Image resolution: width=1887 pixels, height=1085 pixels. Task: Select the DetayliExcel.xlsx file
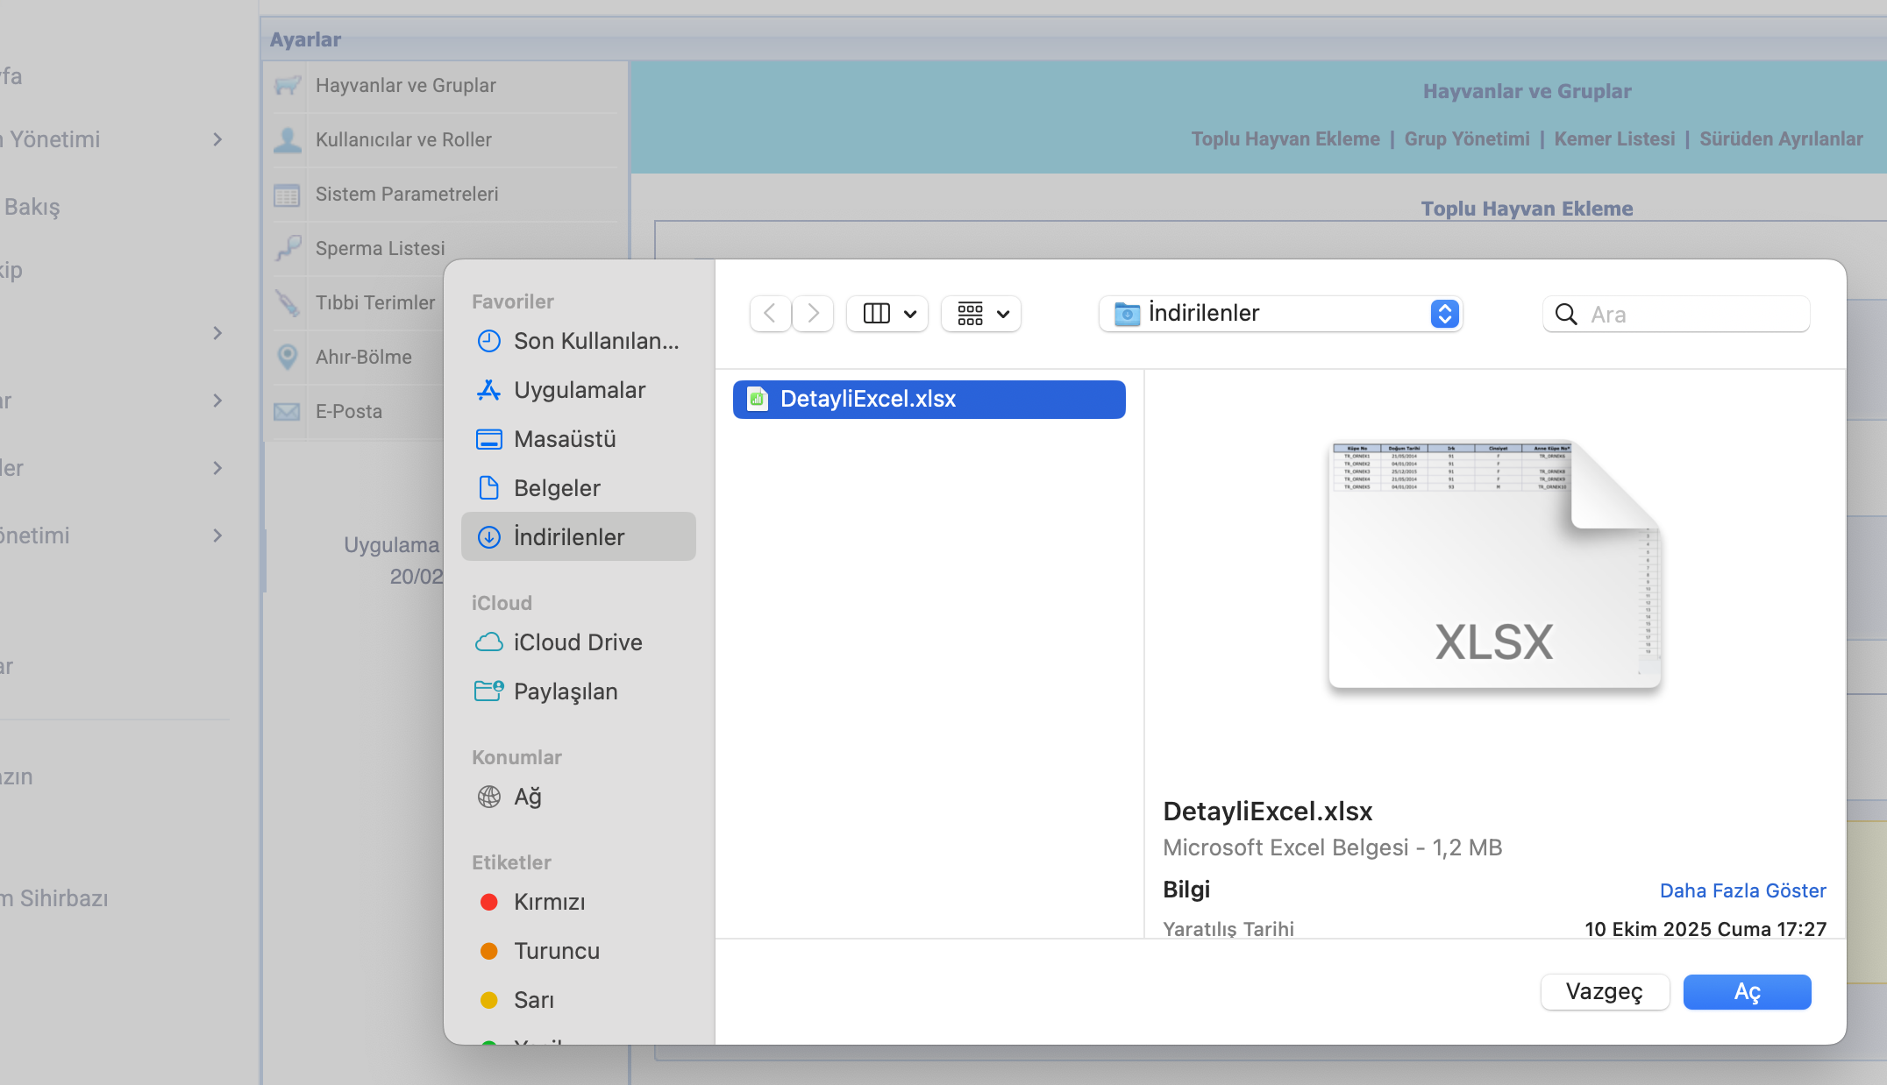[x=929, y=400]
